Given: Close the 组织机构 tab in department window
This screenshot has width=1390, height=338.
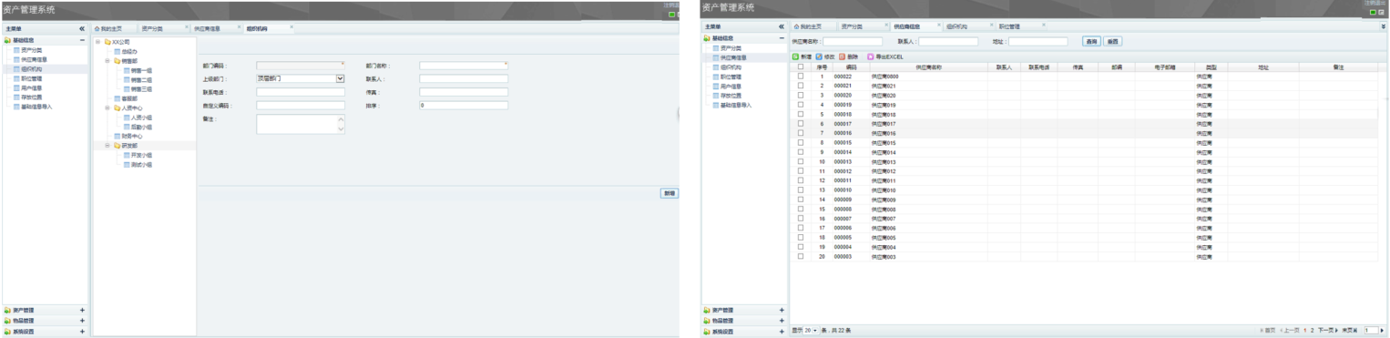Looking at the screenshot, I should click(x=291, y=27).
